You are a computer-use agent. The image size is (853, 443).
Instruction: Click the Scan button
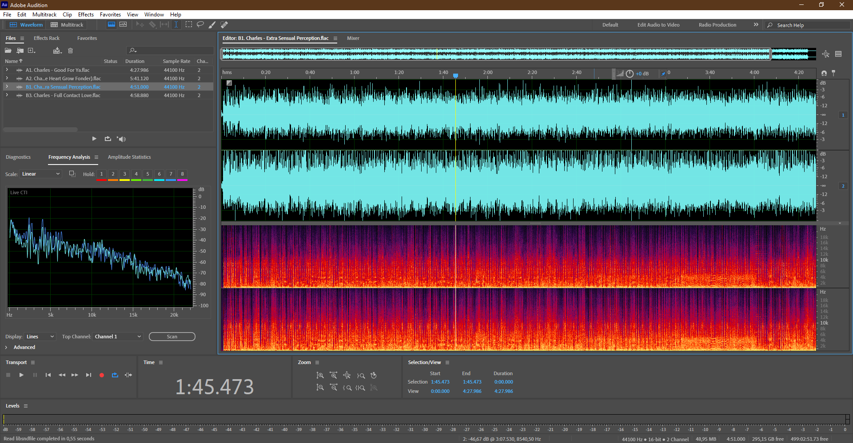[172, 337]
